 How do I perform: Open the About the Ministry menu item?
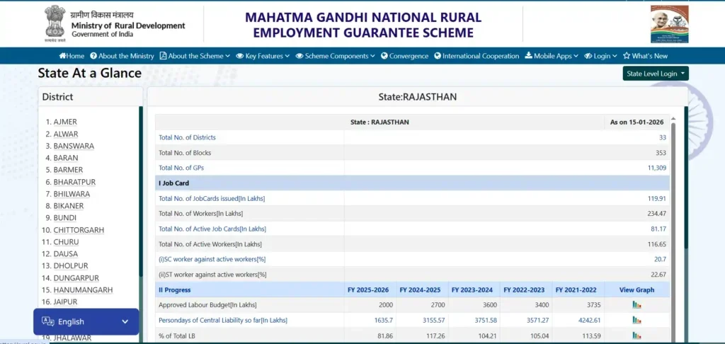[x=122, y=56]
